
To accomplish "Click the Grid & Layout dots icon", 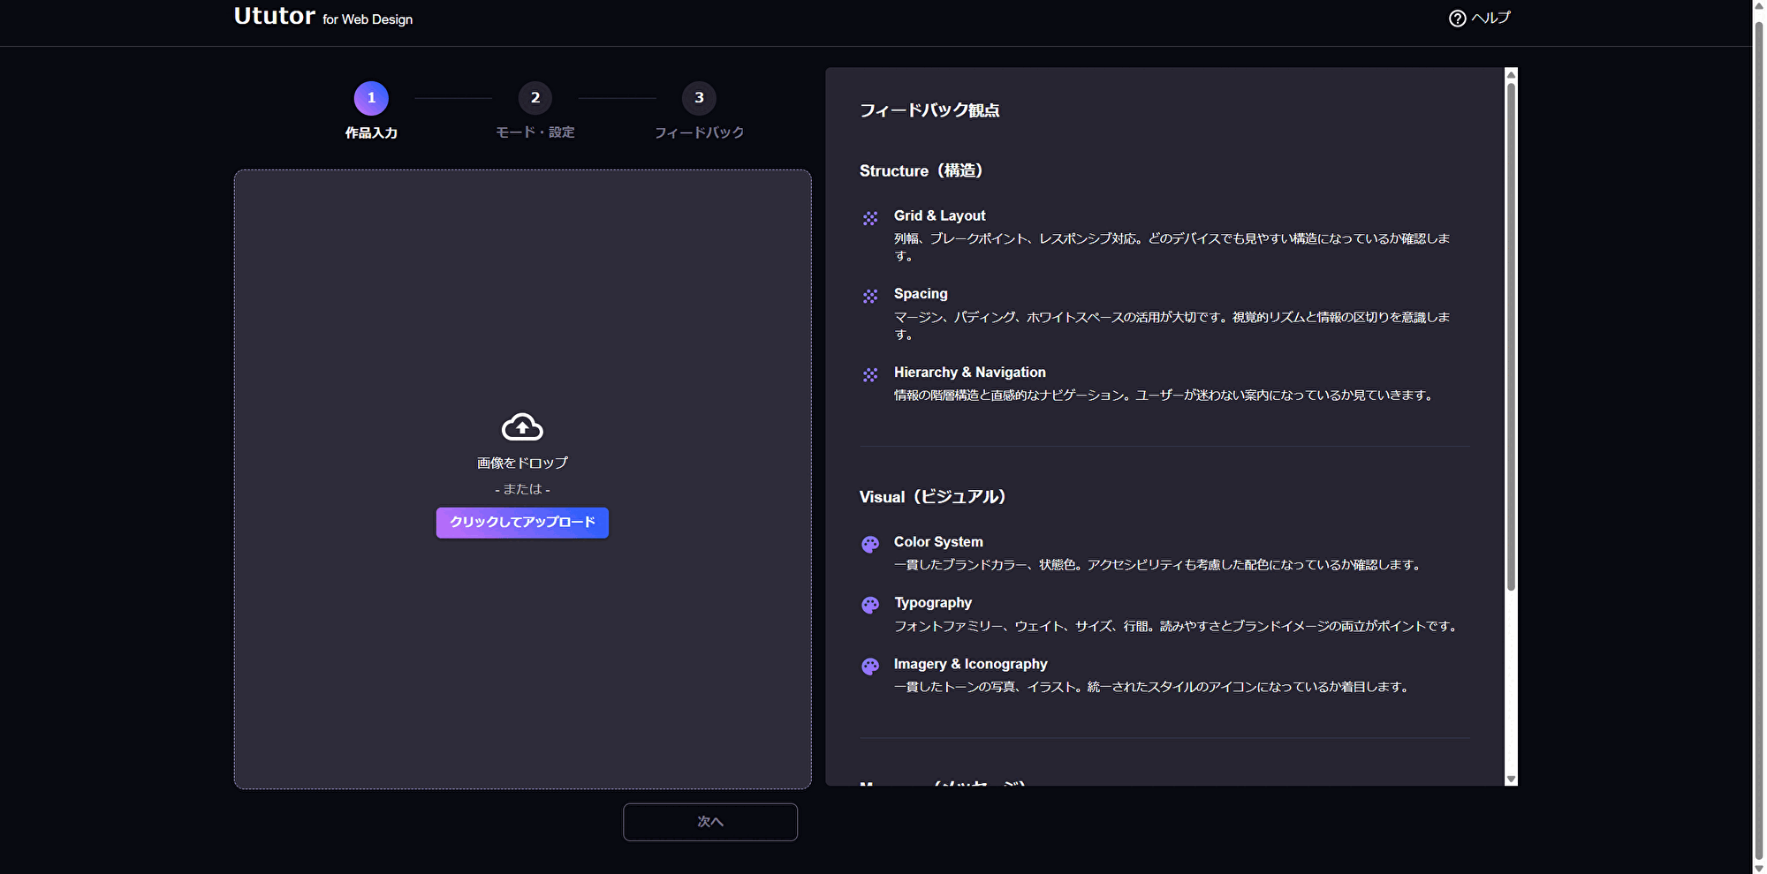I will coord(870,218).
